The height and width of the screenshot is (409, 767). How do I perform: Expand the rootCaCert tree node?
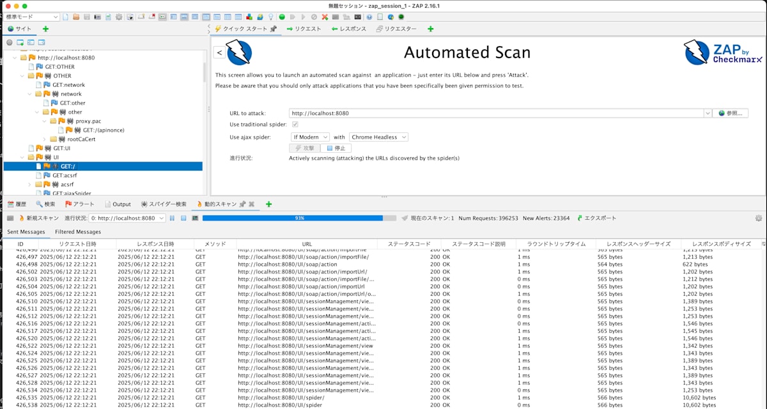click(x=45, y=139)
